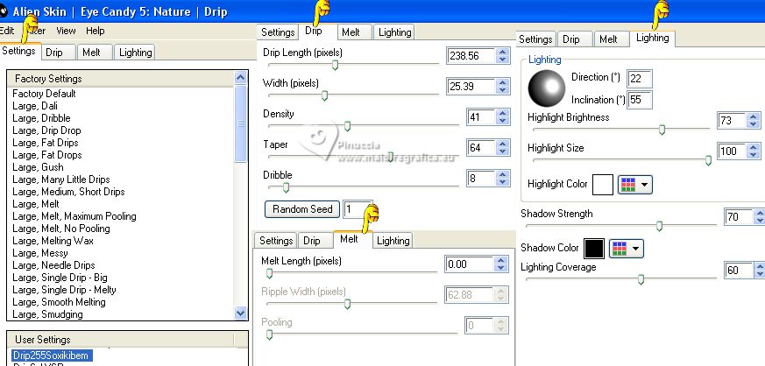Adjust the Drip Length stepper arrows
Image resolution: width=765 pixels, height=366 pixels.
(502, 55)
